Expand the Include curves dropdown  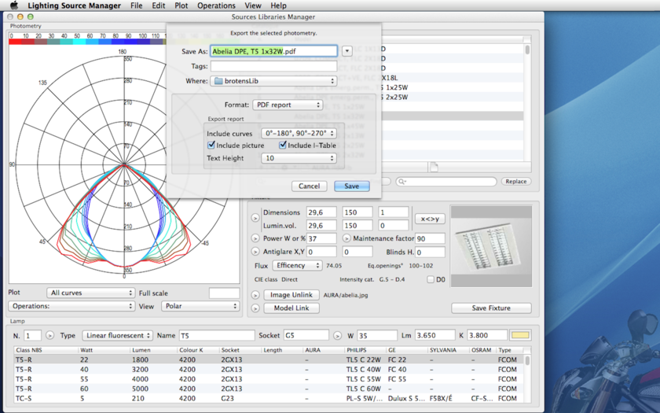coord(299,134)
